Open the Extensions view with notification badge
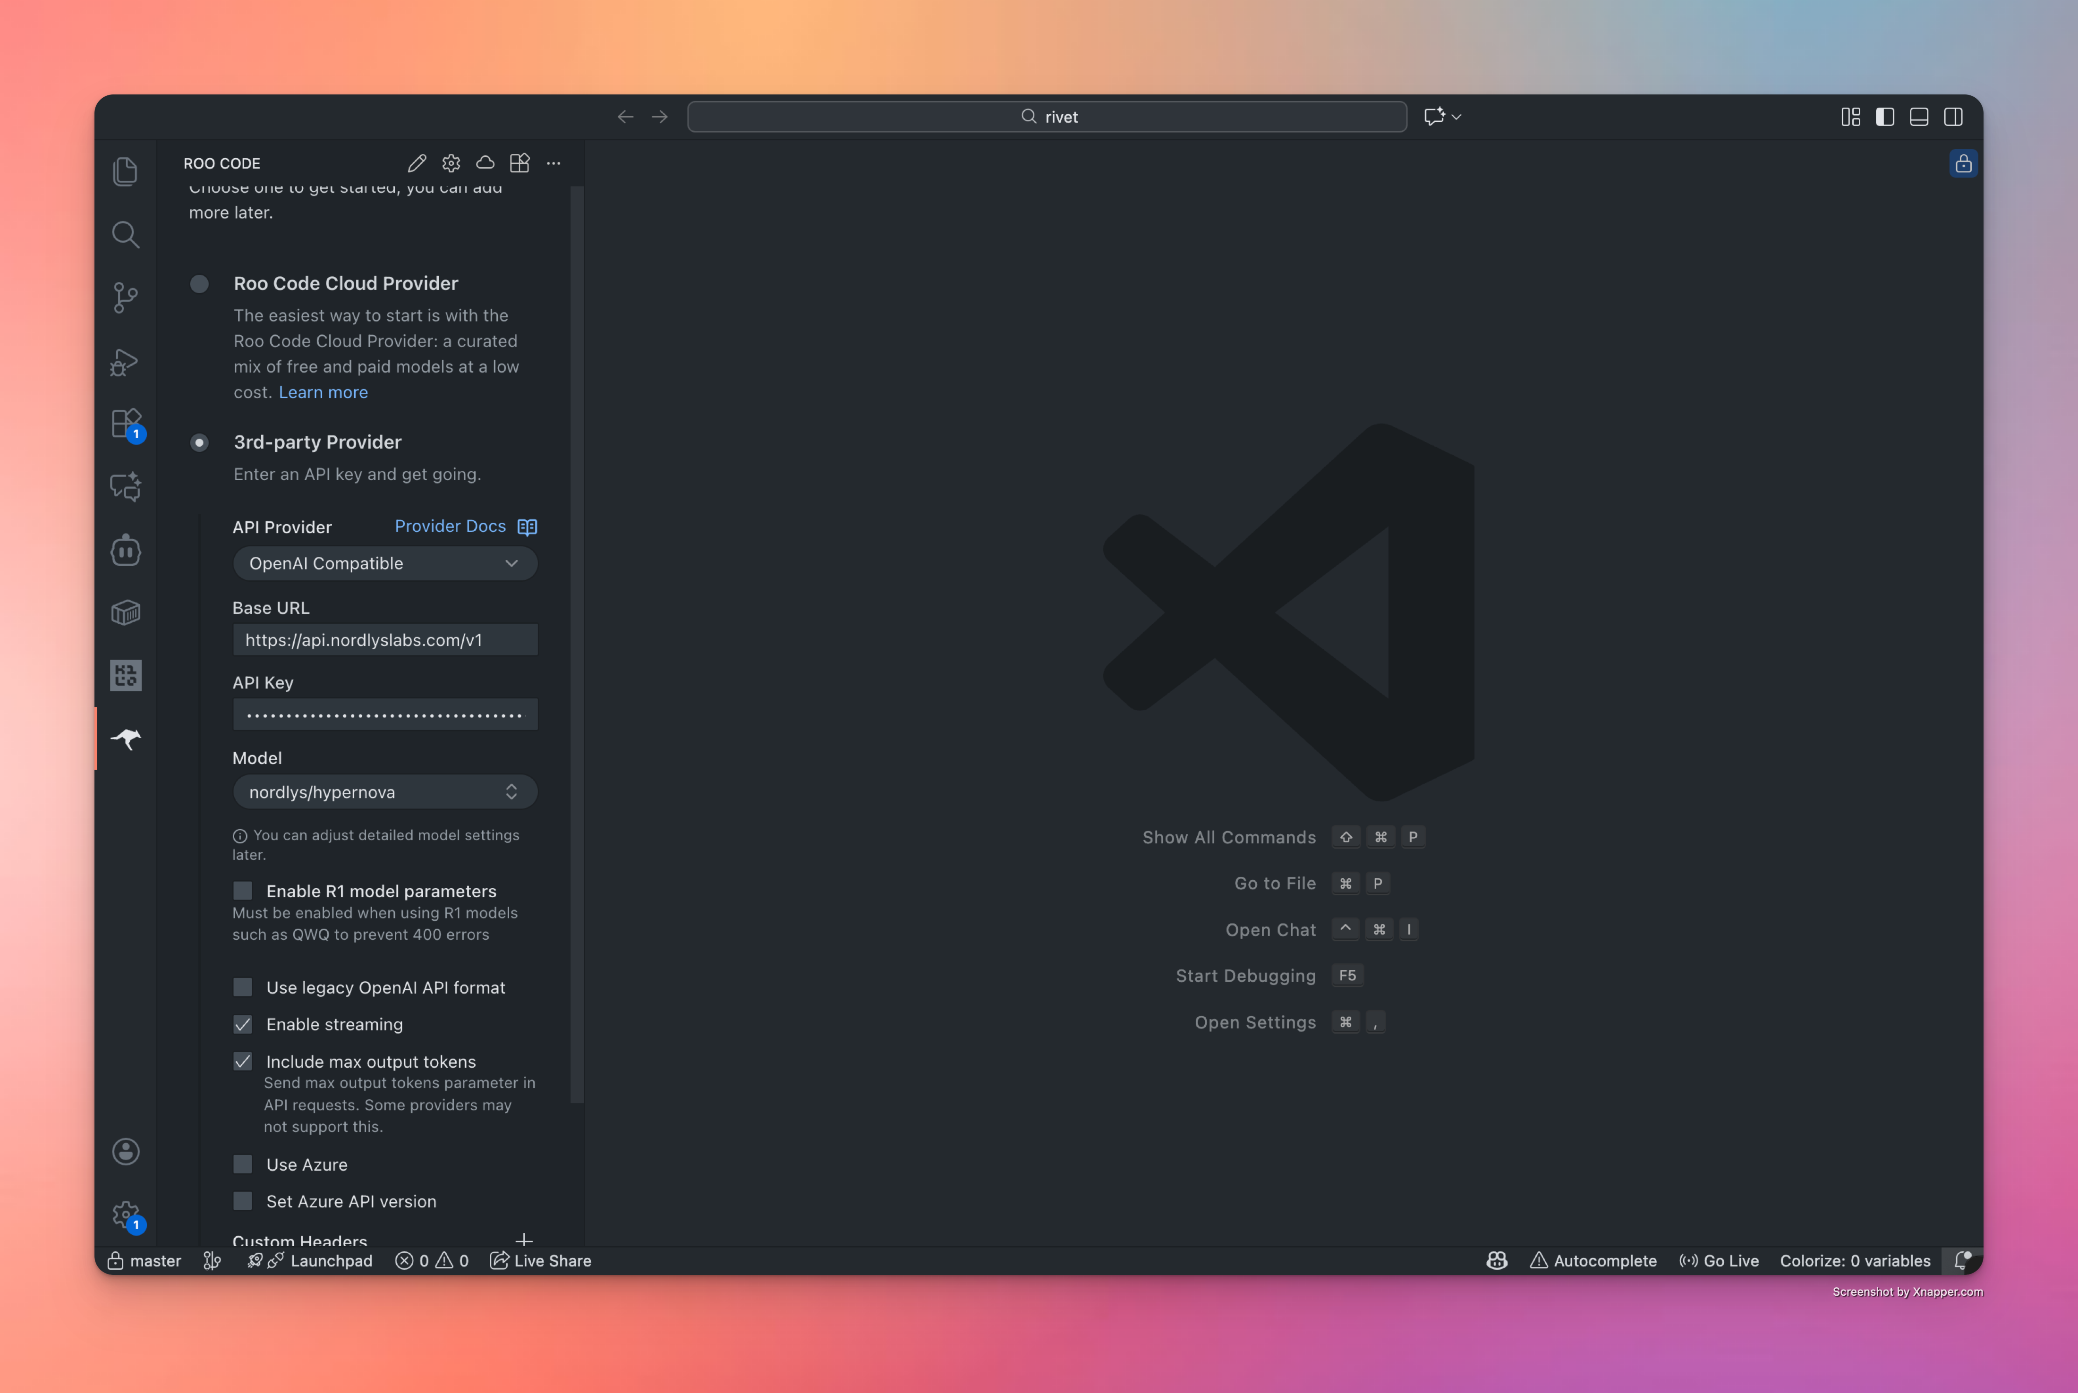 tap(125, 424)
